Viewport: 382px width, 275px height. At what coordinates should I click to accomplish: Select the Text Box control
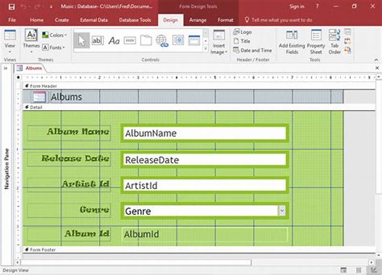click(x=98, y=41)
